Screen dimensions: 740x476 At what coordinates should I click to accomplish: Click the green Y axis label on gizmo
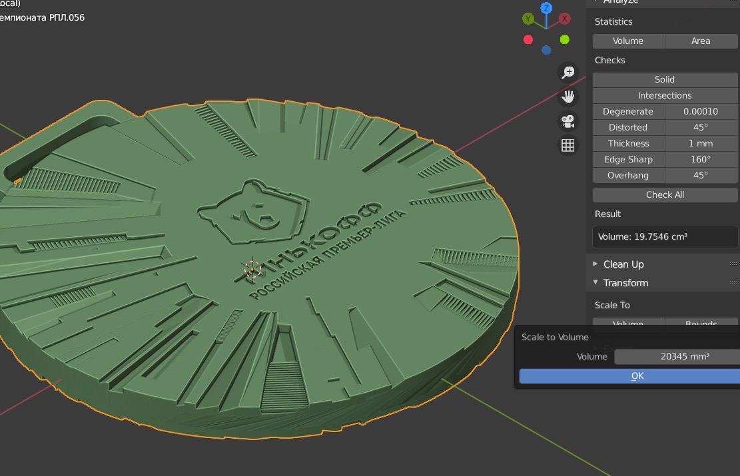[x=528, y=19]
